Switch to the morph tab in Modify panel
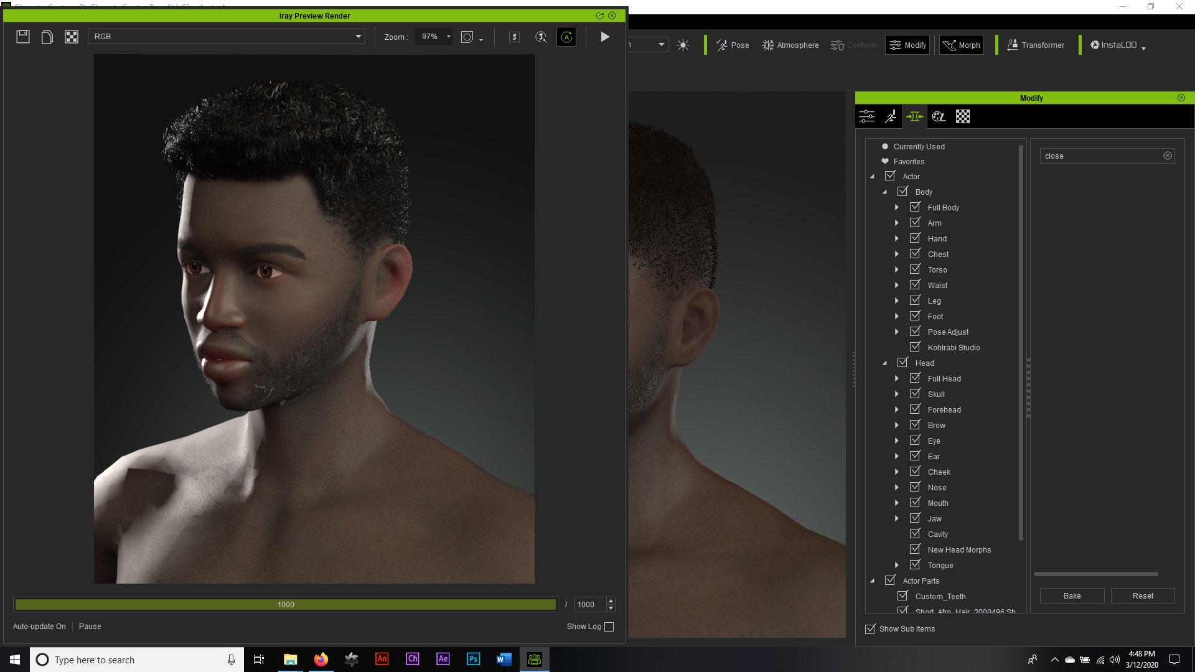The height and width of the screenshot is (672, 1195). (915, 116)
